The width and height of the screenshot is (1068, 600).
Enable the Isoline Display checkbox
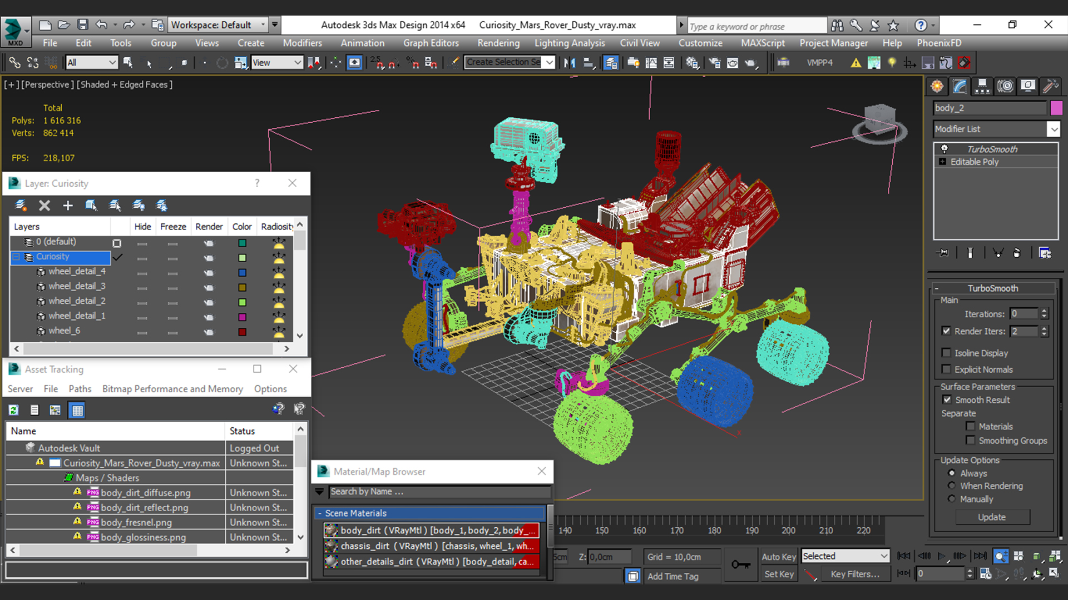tap(946, 353)
